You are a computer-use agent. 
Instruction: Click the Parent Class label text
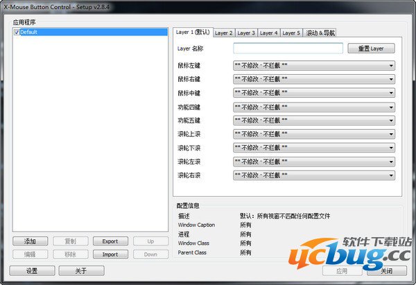point(192,252)
